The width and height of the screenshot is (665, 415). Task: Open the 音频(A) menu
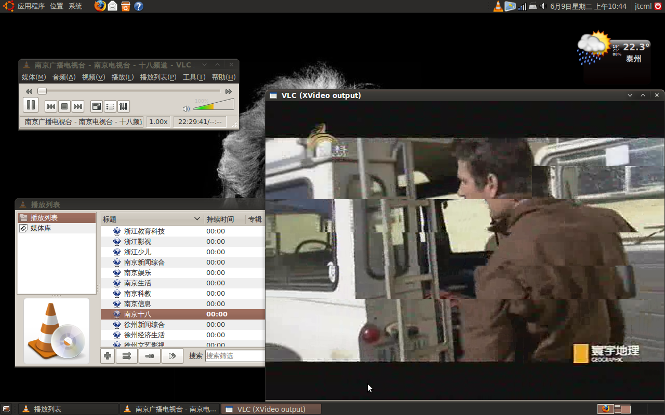point(64,77)
